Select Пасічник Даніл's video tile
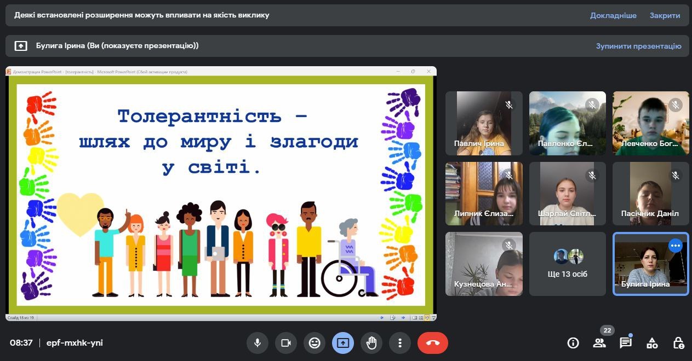692x361 pixels. click(x=650, y=194)
